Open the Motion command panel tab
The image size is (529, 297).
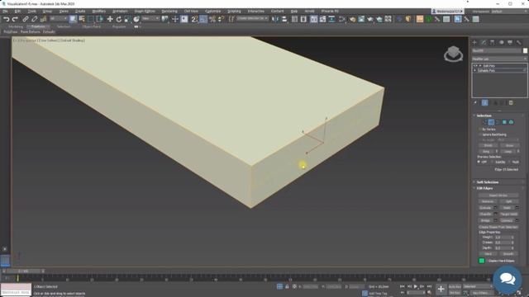coord(502,42)
